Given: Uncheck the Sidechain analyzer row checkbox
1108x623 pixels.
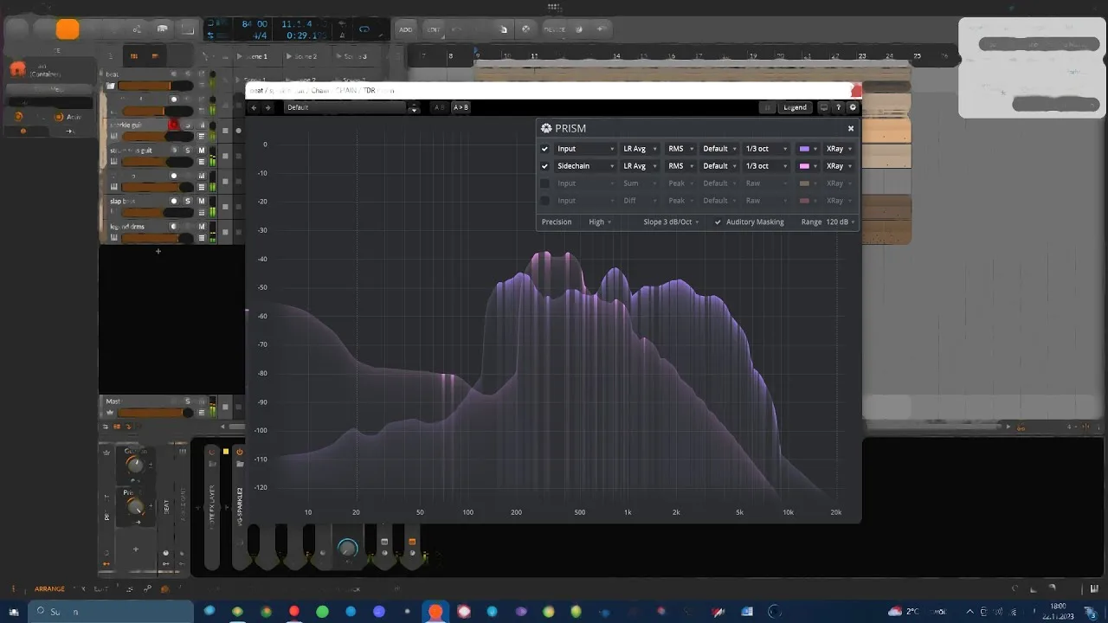Looking at the screenshot, I should coord(544,166).
